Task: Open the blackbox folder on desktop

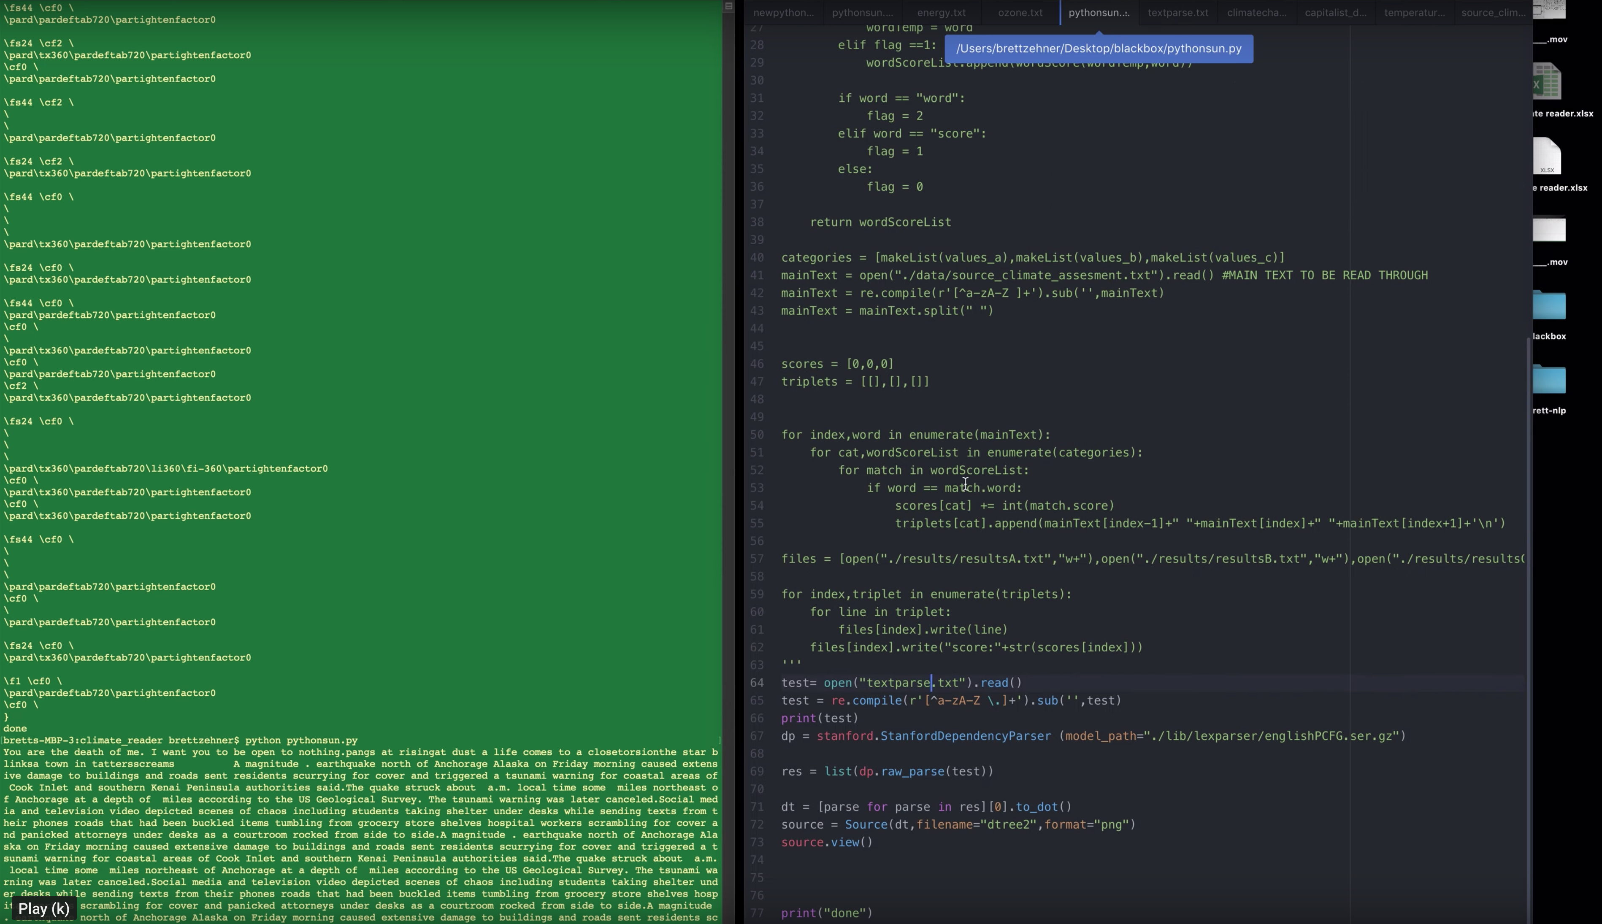Action: tap(1549, 306)
